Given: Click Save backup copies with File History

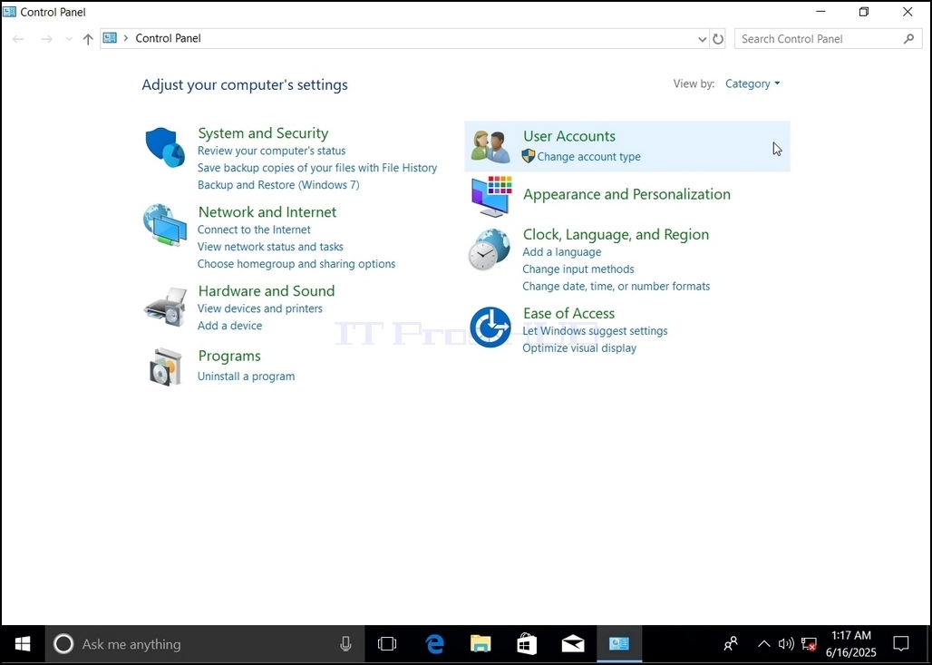Looking at the screenshot, I should (x=317, y=168).
